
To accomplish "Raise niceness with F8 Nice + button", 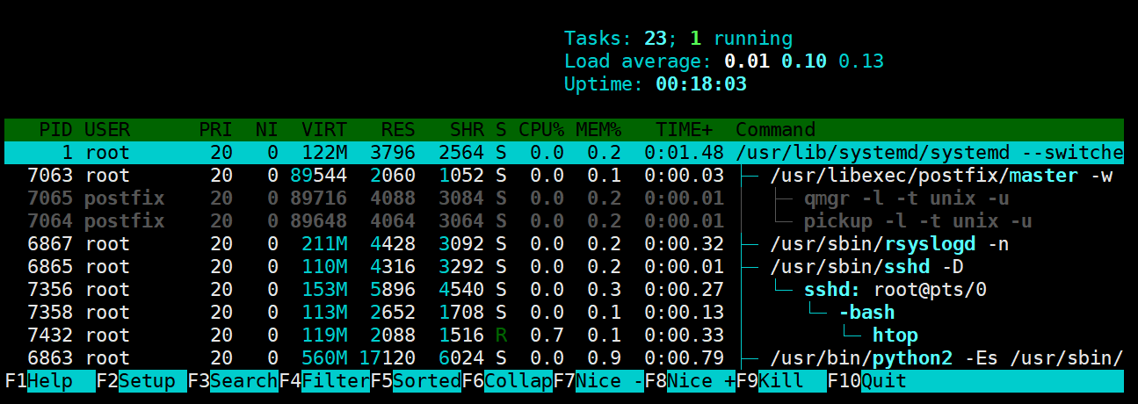I will [x=690, y=381].
